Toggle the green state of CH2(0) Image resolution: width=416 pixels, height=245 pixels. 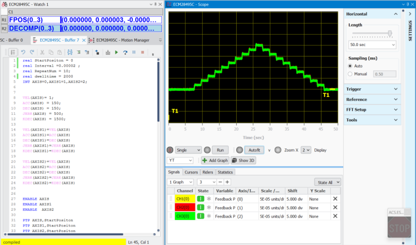tap(200, 208)
